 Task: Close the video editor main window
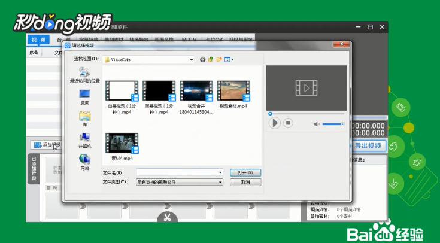point(382,27)
